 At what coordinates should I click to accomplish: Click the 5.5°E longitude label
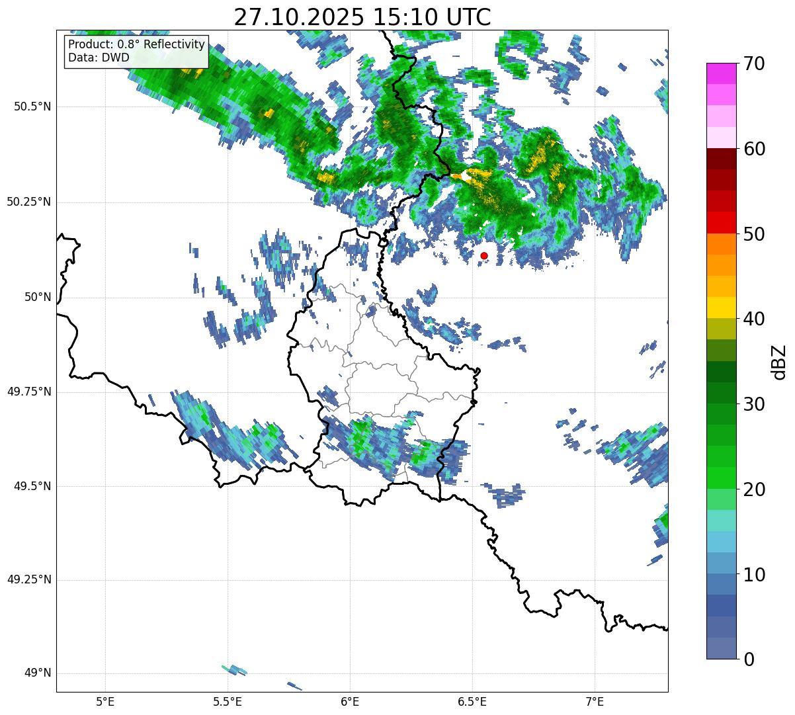click(x=228, y=701)
